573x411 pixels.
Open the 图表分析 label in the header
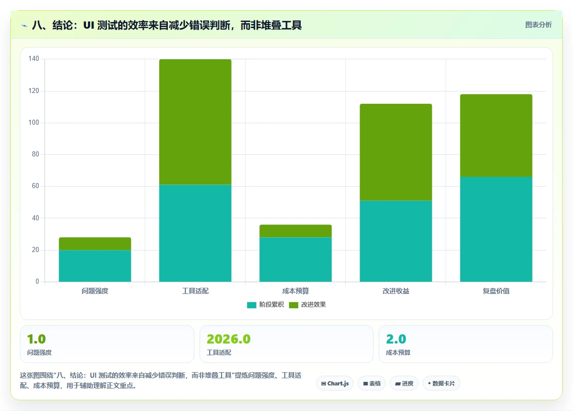(x=538, y=25)
